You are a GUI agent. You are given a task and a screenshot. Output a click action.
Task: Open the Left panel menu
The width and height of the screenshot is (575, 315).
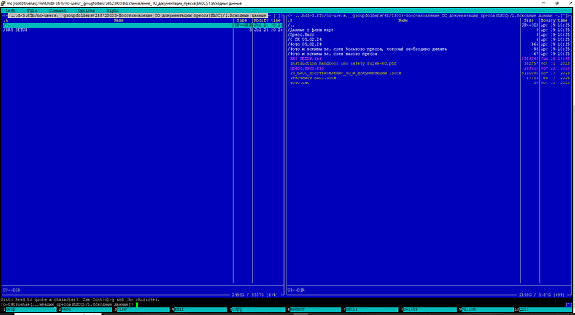[10, 11]
